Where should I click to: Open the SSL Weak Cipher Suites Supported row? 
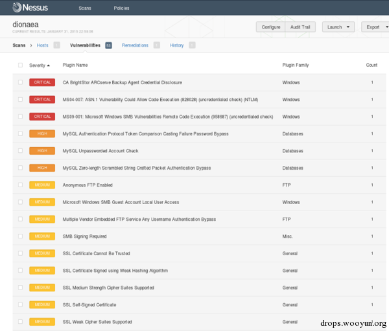97,322
